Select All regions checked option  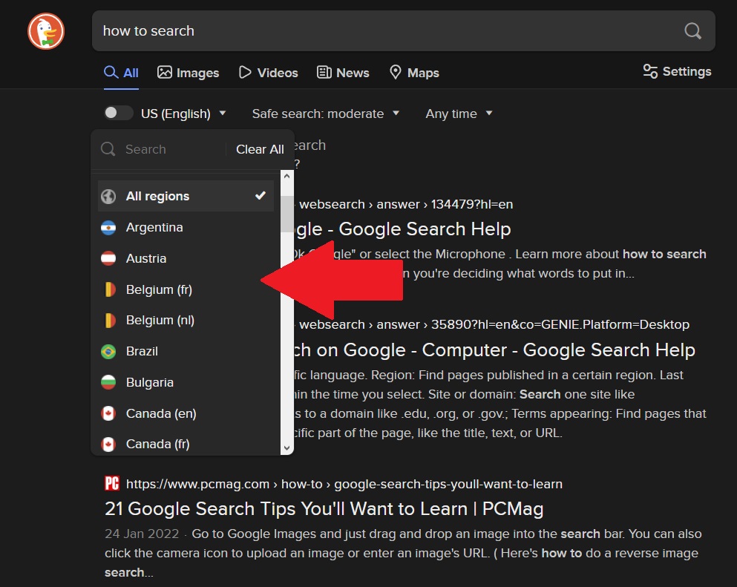186,197
